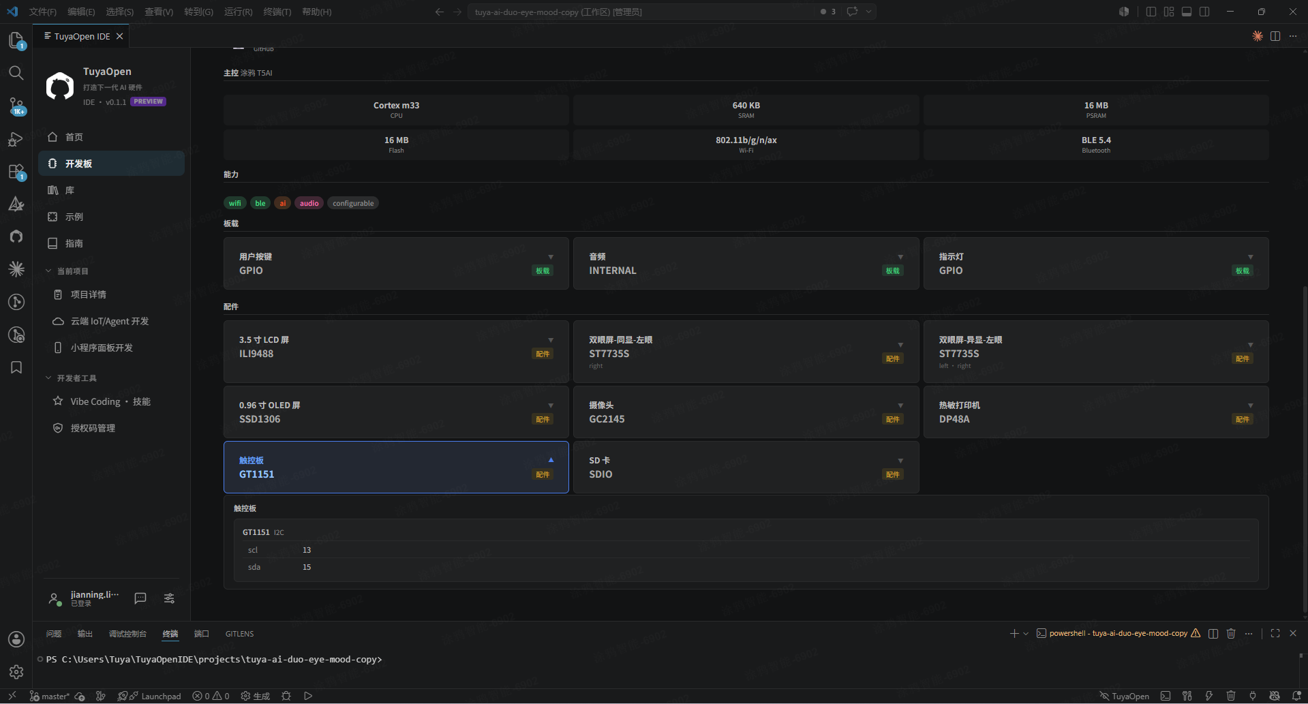Open the 终端(T) menu
The image size is (1308, 704).
277,12
